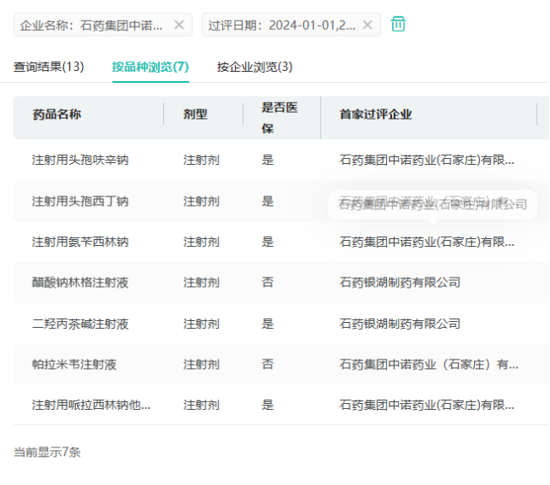Screen dimensions: 550x485
Task: Click company in the 帕拉米韦注射液 row
Action: (x=429, y=365)
